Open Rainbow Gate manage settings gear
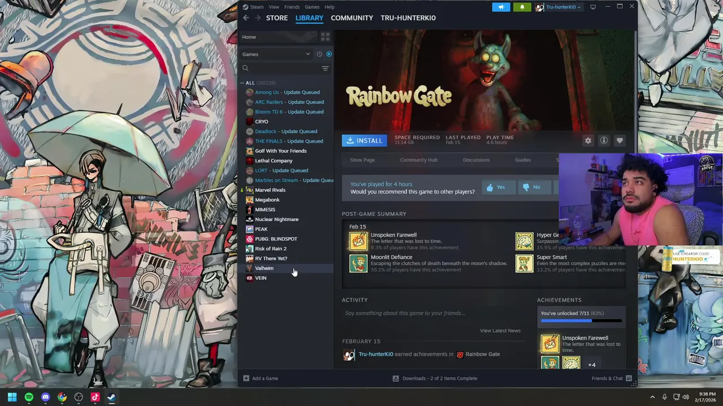 coord(588,140)
